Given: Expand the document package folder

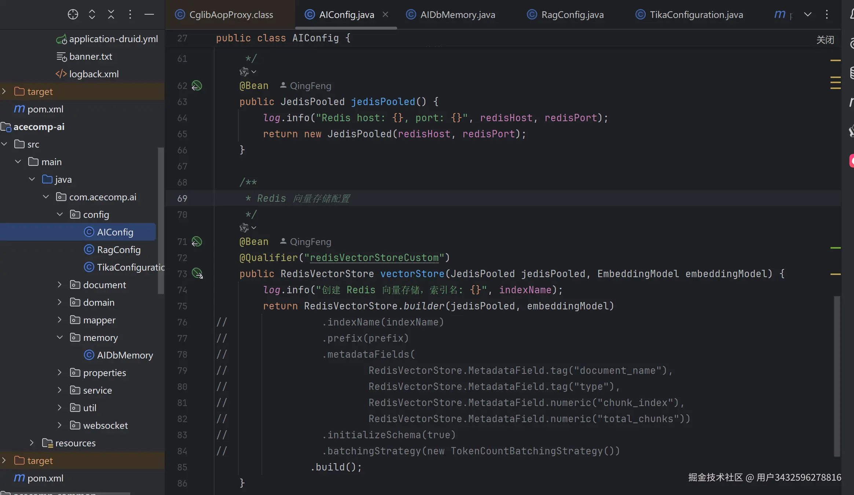Looking at the screenshot, I should [60, 284].
